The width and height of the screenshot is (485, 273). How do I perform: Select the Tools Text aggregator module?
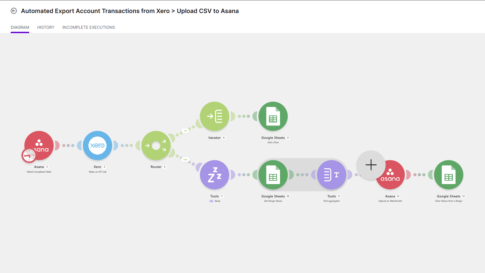click(332, 175)
